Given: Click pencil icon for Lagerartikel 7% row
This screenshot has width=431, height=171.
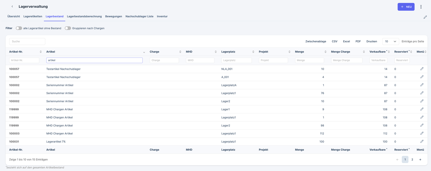Looking at the screenshot, I should [422, 142].
